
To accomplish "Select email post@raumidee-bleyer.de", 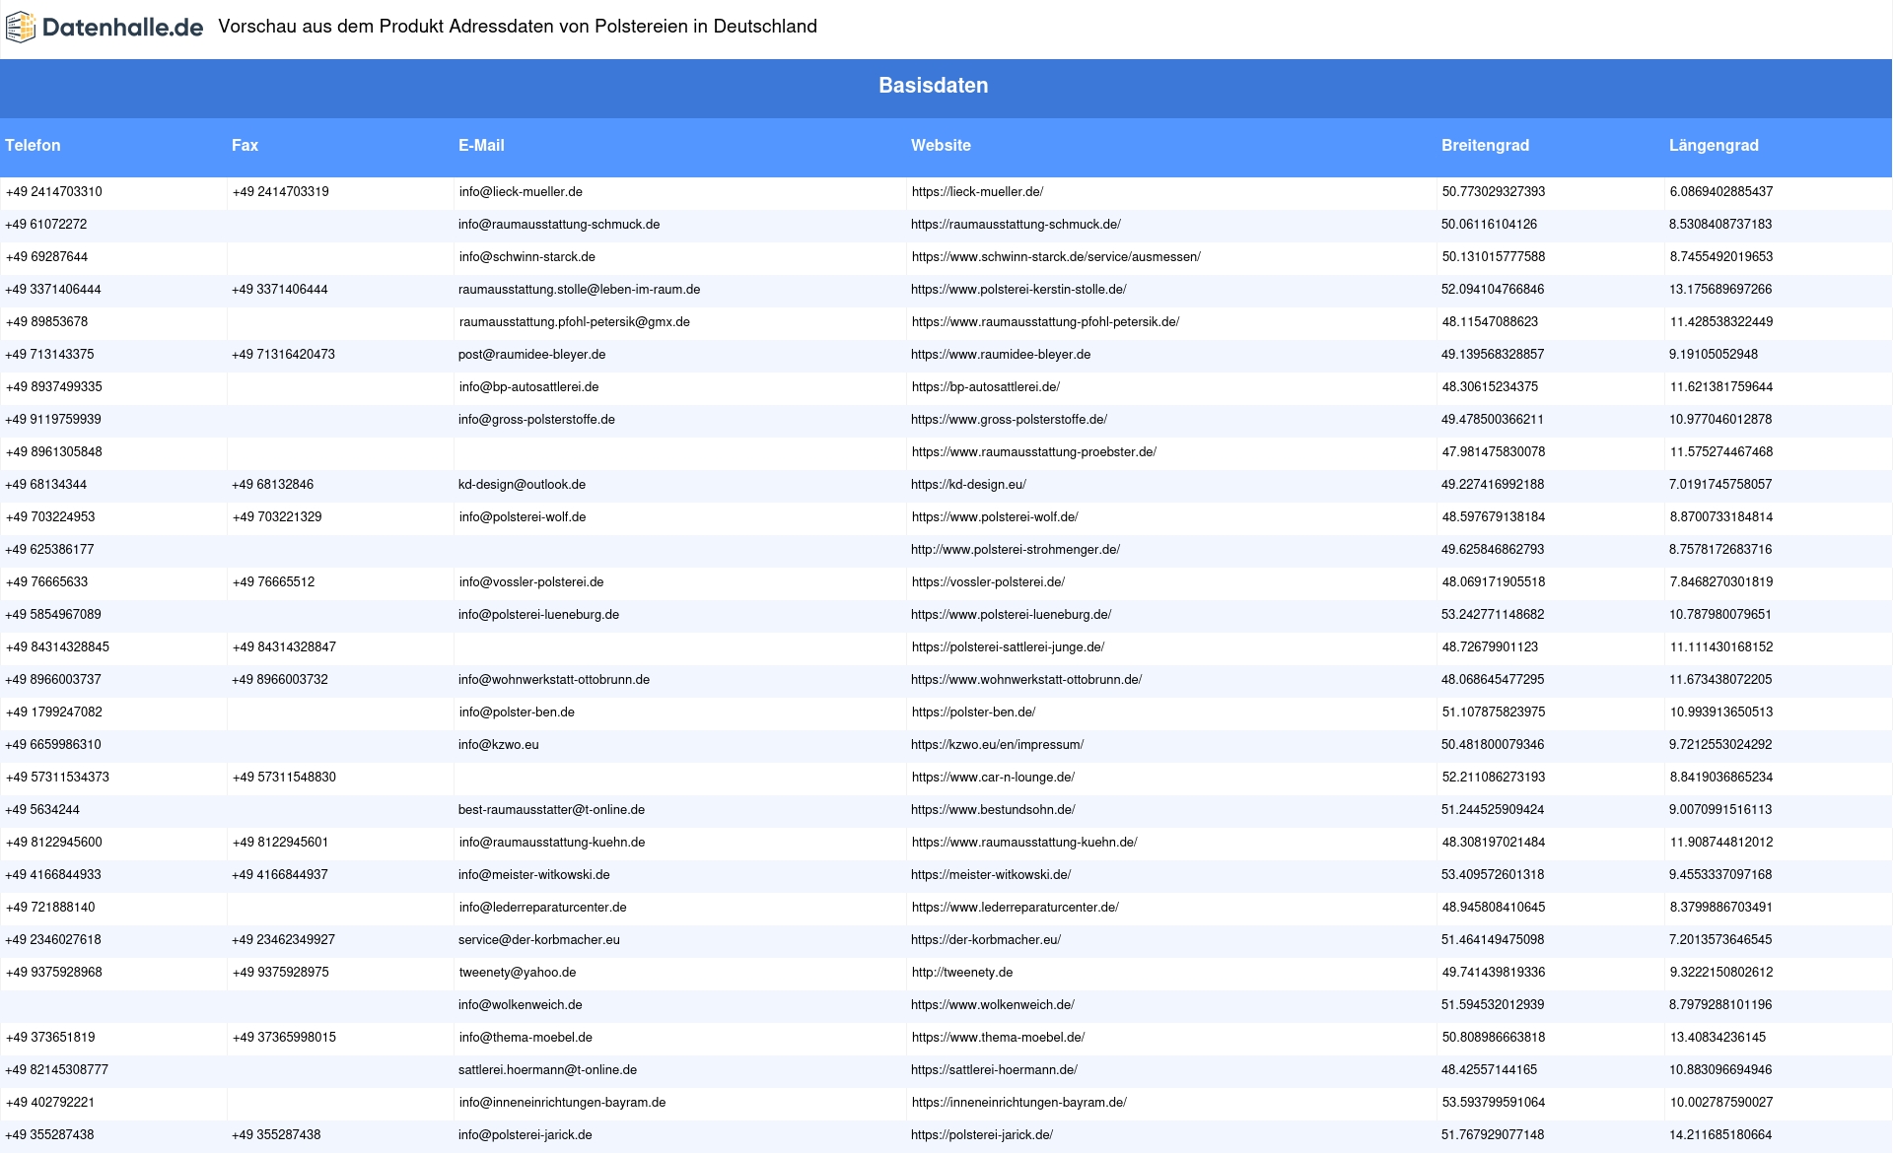I will point(531,355).
